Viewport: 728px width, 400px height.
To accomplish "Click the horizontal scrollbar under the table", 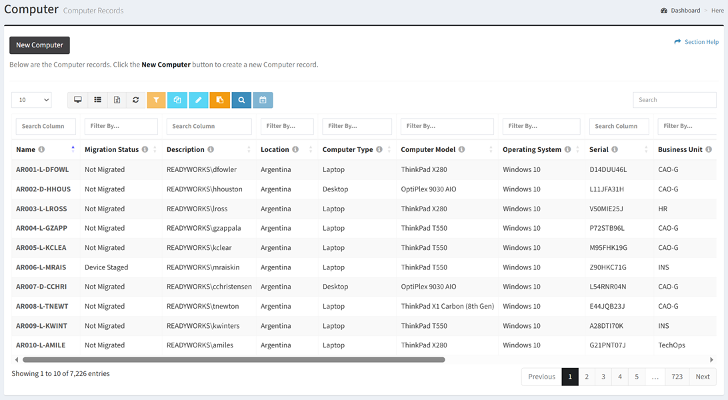I will 233,360.
